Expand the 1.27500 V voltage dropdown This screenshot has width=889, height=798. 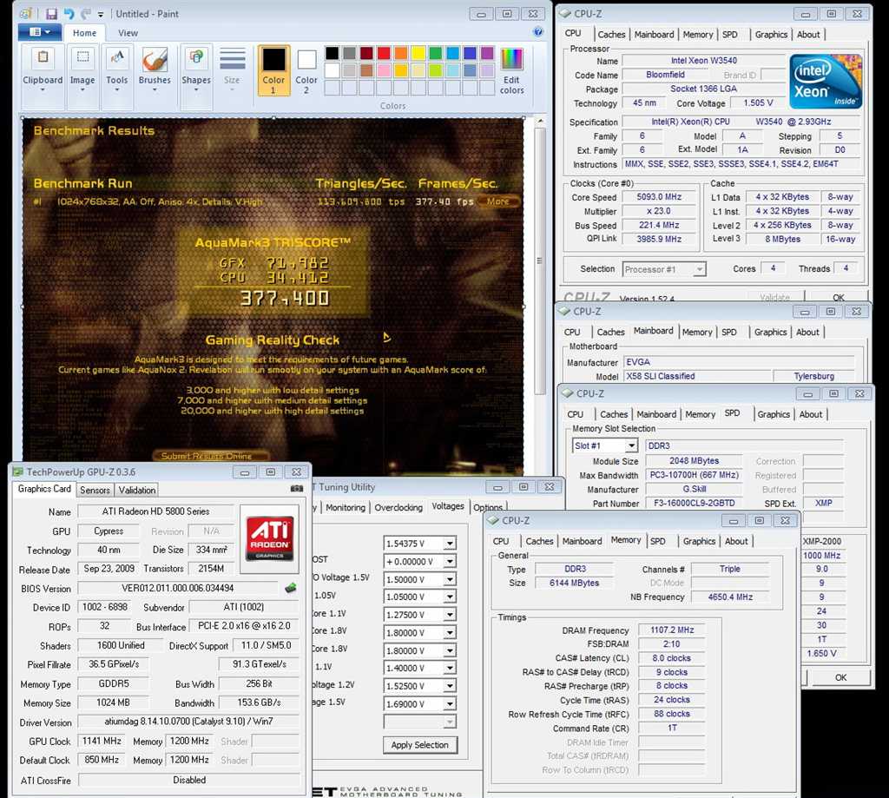pyautogui.click(x=450, y=615)
